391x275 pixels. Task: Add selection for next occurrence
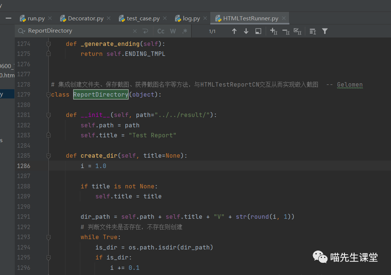pos(274,31)
